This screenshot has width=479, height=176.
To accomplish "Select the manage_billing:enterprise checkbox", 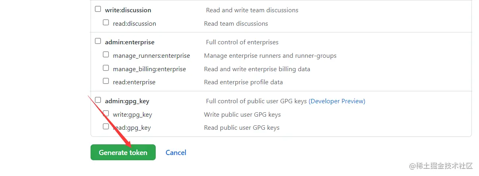I will click(x=106, y=68).
